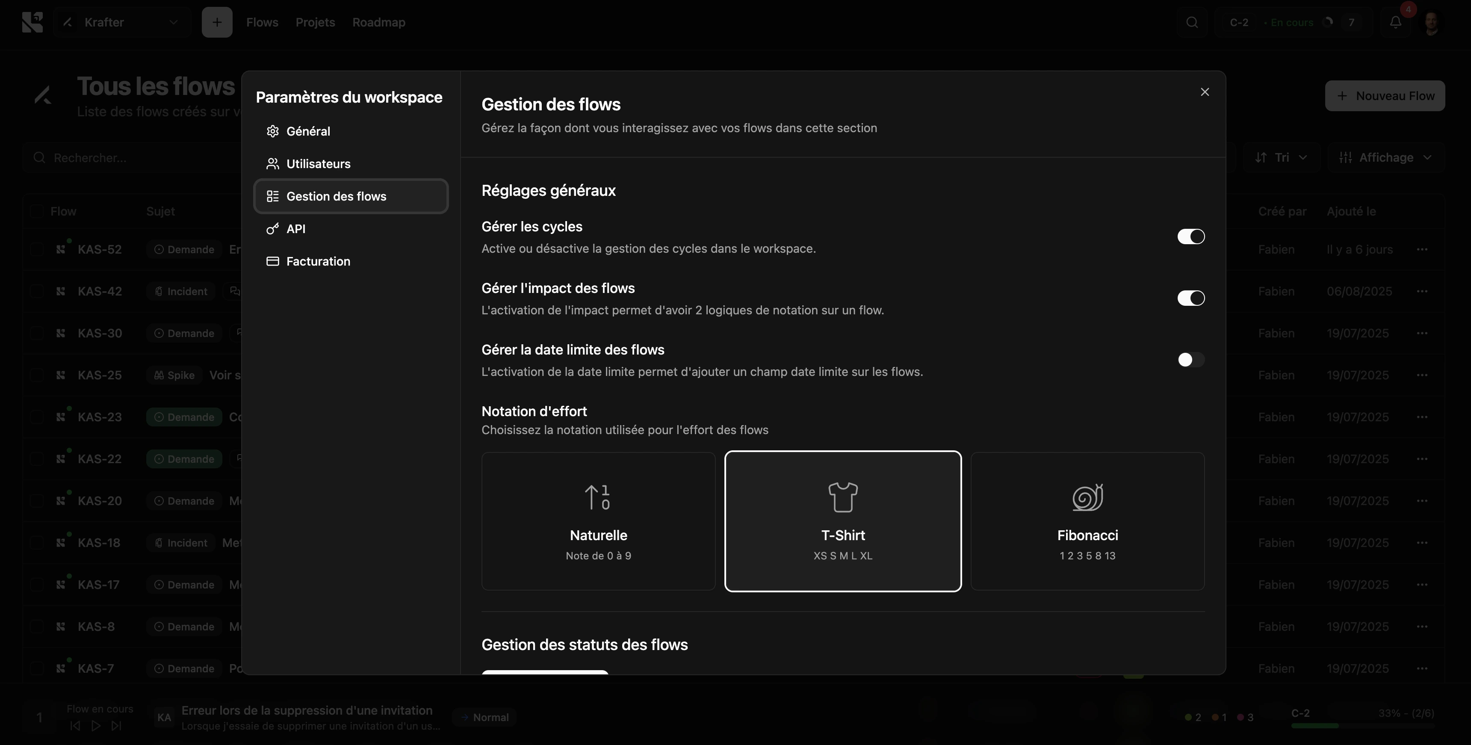Click the Incident tag on KAS-42
The width and height of the screenshot is (1471, 745).
(180, 291)
